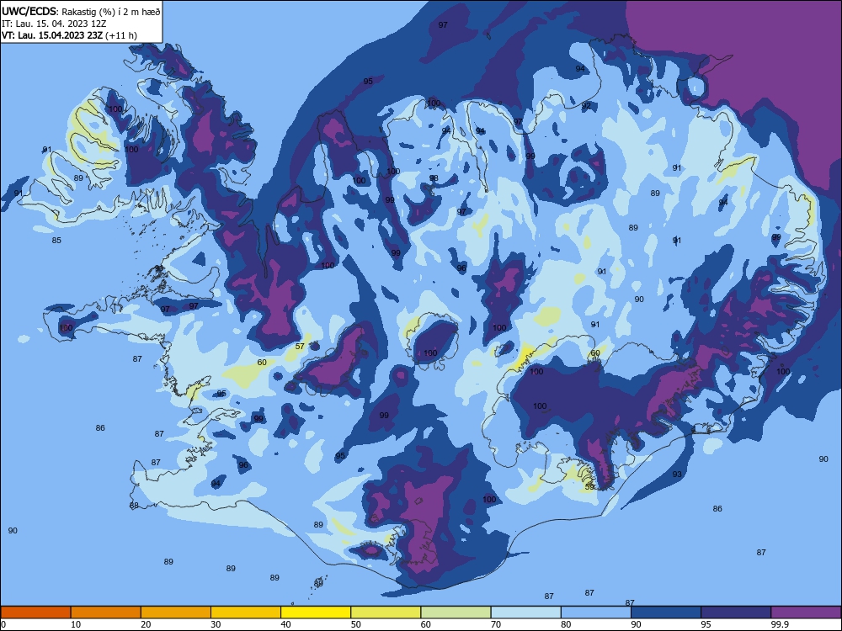842x631 pixels.
Task: Select the legend tick label 10
Action: 76,624
